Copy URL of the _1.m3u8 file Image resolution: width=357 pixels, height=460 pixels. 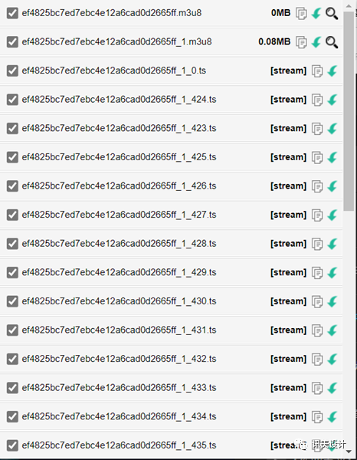(x=301, y=42)
